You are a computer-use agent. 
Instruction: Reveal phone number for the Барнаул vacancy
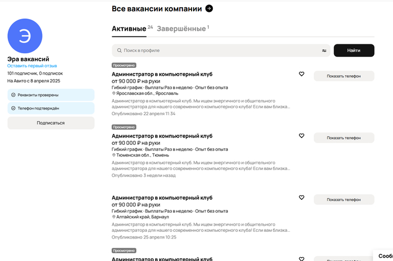[x=344, y=199]
